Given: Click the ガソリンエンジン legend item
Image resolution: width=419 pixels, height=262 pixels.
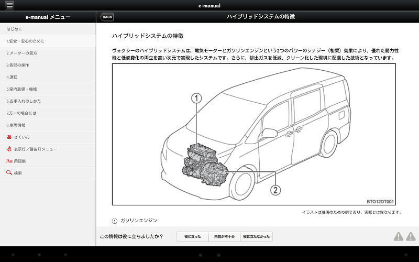Looking at the screenshot, I should click(x=139, y=221).
